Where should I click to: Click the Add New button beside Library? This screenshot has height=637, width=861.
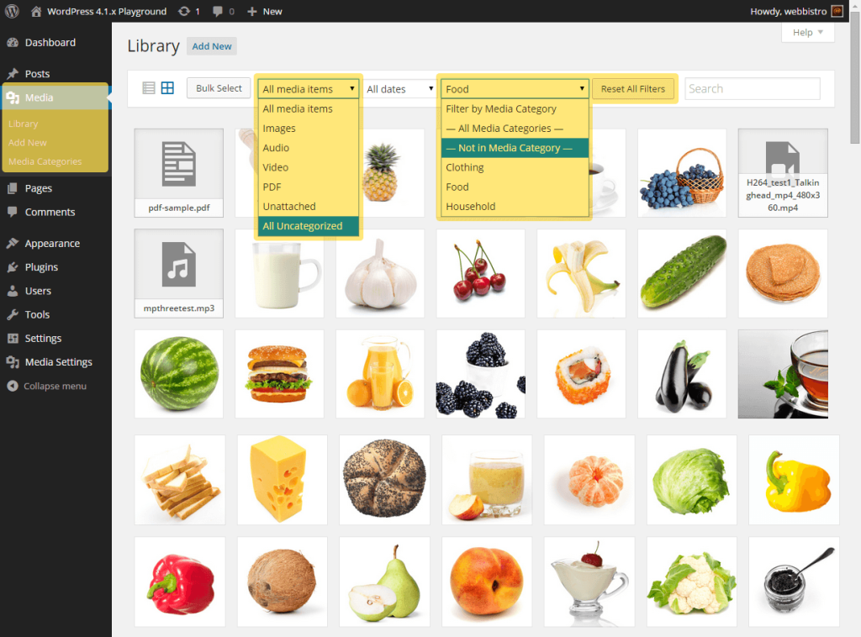212,46
